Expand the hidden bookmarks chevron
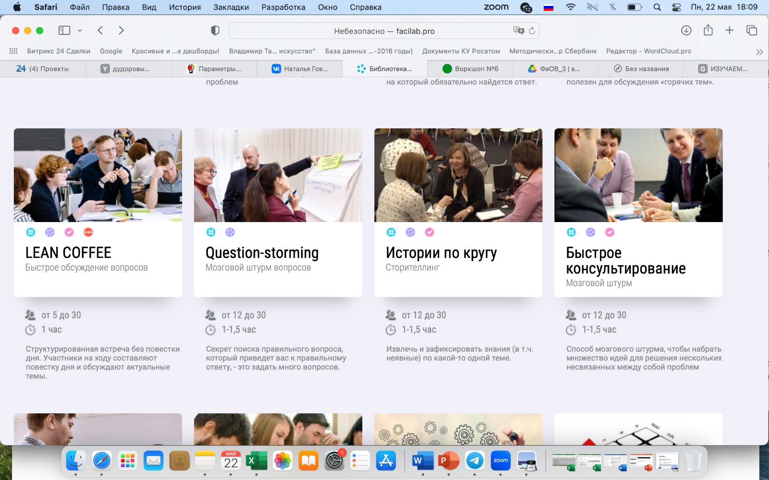Screen dimensions: 769x480 (759, 52)
